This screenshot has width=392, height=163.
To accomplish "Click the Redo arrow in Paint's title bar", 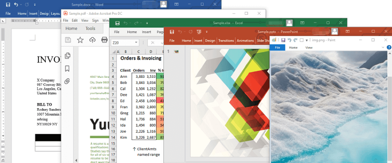I will [x=295, y=40].
